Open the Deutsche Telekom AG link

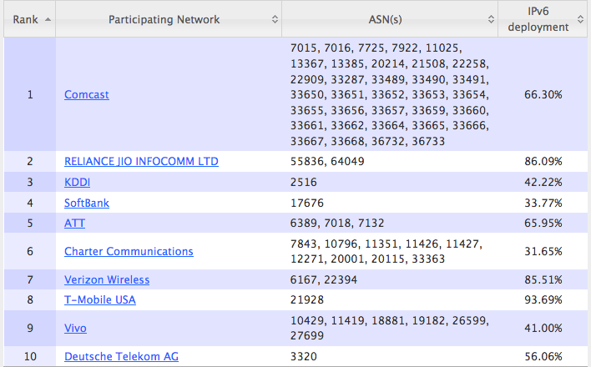point(121,357)
